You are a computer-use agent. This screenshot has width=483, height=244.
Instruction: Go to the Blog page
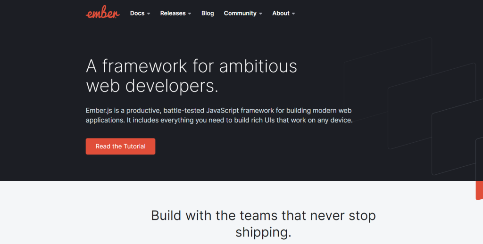coord(208,13)
